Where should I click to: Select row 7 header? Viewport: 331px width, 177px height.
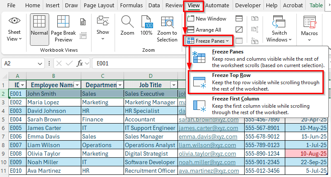coord(4,136)
